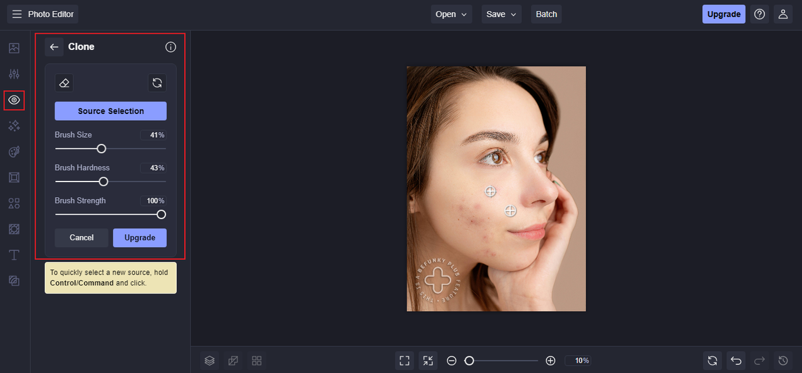Click the Source Selection button

[x=111, y=111]
